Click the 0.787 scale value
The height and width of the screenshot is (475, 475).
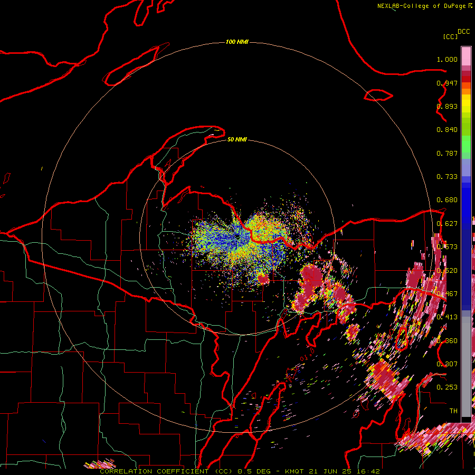(447, 153)
